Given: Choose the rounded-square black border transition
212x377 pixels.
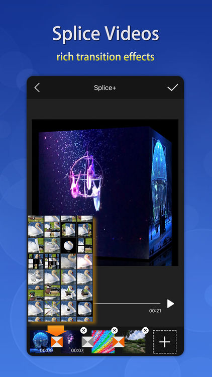Looking at the screenshot, I should coord(85,309).
